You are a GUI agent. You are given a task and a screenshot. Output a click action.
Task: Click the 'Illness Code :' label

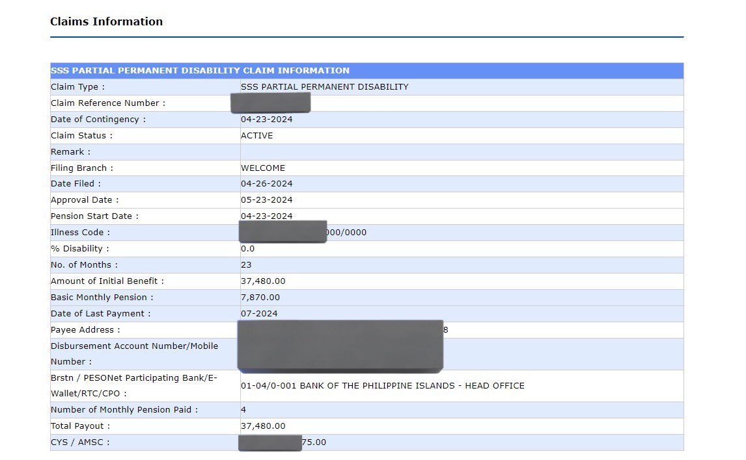click(81, 232)
